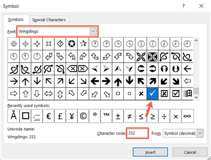Select the bold right arrow symbol
211x160 pixels.
point(106,81)
